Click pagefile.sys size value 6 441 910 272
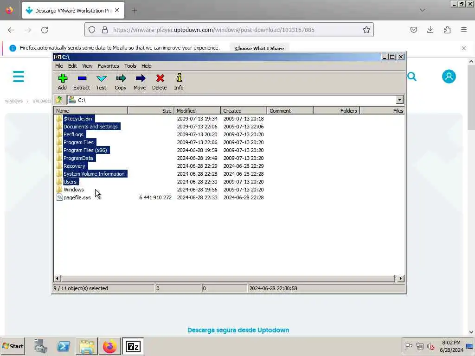This screenshot has width=475, height=356. (x=155, y=197)
